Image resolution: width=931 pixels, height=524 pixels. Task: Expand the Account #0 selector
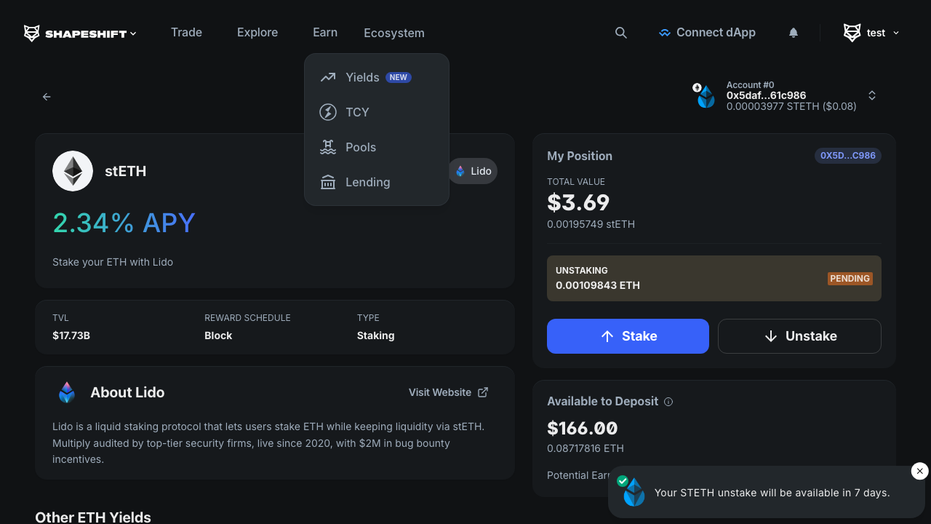[x=871, y=95]
